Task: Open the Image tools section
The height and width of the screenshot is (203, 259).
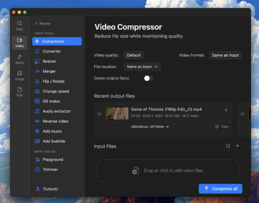Action: (20, 76)
